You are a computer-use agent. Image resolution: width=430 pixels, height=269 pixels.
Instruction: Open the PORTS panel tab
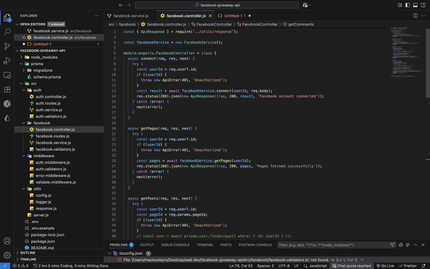point(226,245)
